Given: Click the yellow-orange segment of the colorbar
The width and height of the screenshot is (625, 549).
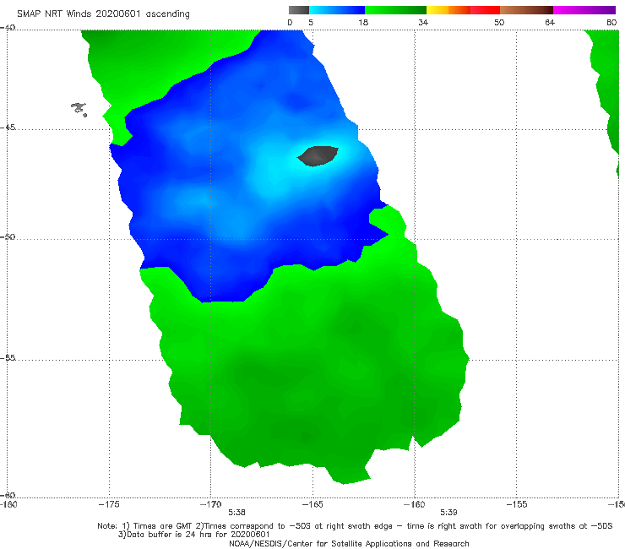Looking at the screenshot, I should click(448, 10).
